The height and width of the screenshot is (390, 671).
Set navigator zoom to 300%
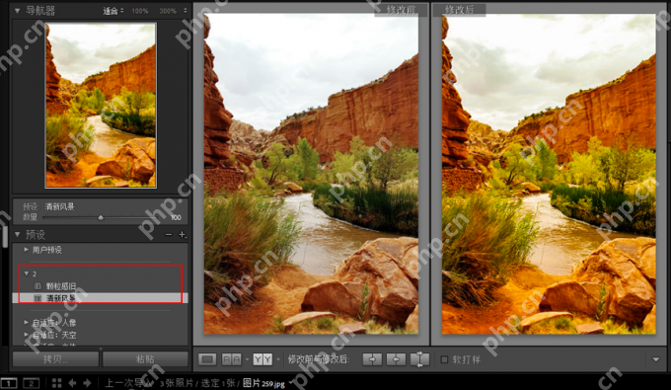coord(168,11)
